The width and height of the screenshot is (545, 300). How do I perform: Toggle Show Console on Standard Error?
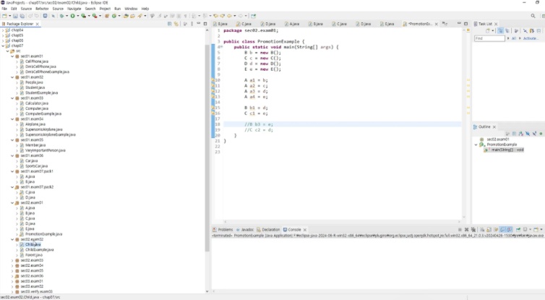[510, 230]
